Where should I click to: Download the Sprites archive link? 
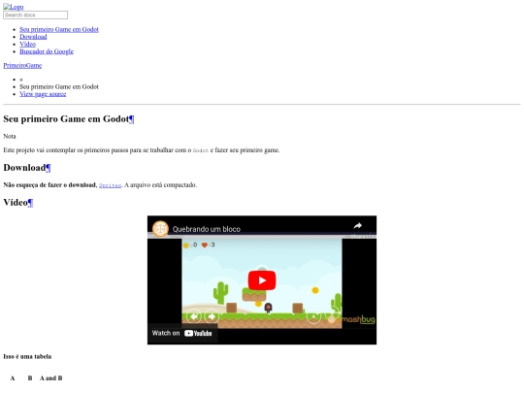click(x=110, y=185)
